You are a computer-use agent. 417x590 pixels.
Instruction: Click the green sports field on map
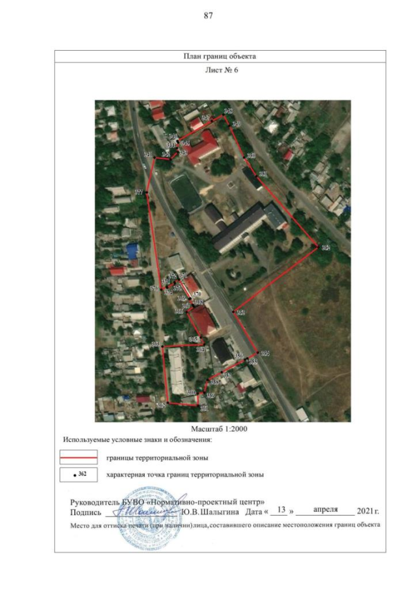(x=185, y=192)
